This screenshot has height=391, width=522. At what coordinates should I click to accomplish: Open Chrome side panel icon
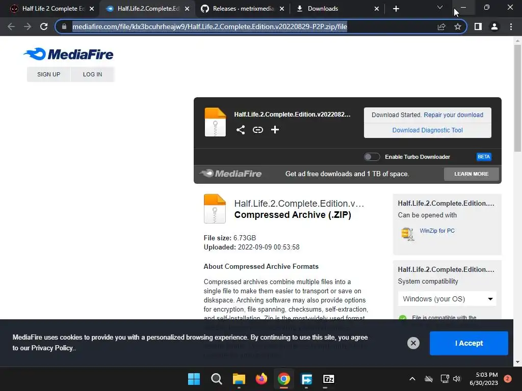(x=478, y=26)
